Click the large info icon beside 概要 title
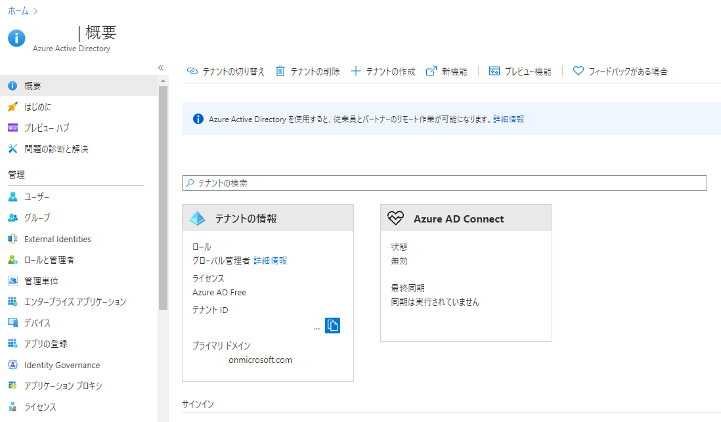Screen dimensions: 721x422 [x=16, y=38]
